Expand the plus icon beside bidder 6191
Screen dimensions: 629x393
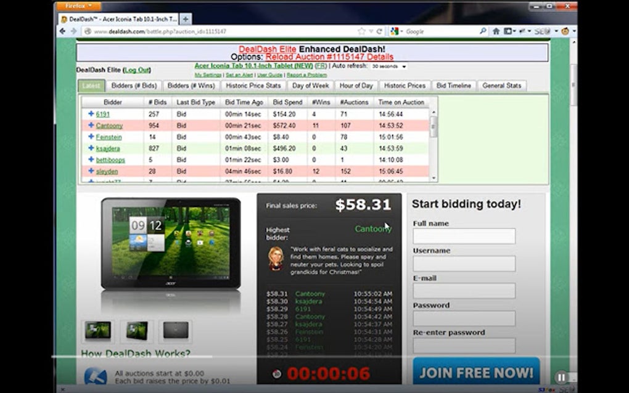[x=91, y=114]
